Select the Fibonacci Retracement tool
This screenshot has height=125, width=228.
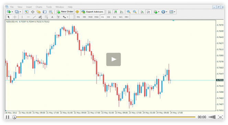point(46,17)
